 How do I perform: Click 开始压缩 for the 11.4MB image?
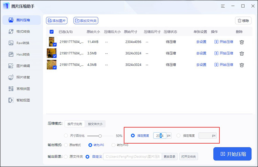pos(224,42)
